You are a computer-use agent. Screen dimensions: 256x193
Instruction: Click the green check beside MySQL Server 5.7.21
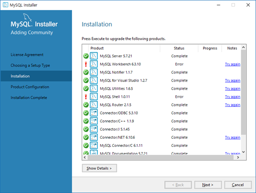pyautogui.click(x=86, y=56)
